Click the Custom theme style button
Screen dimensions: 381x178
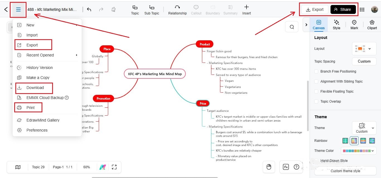click(345, 171)
